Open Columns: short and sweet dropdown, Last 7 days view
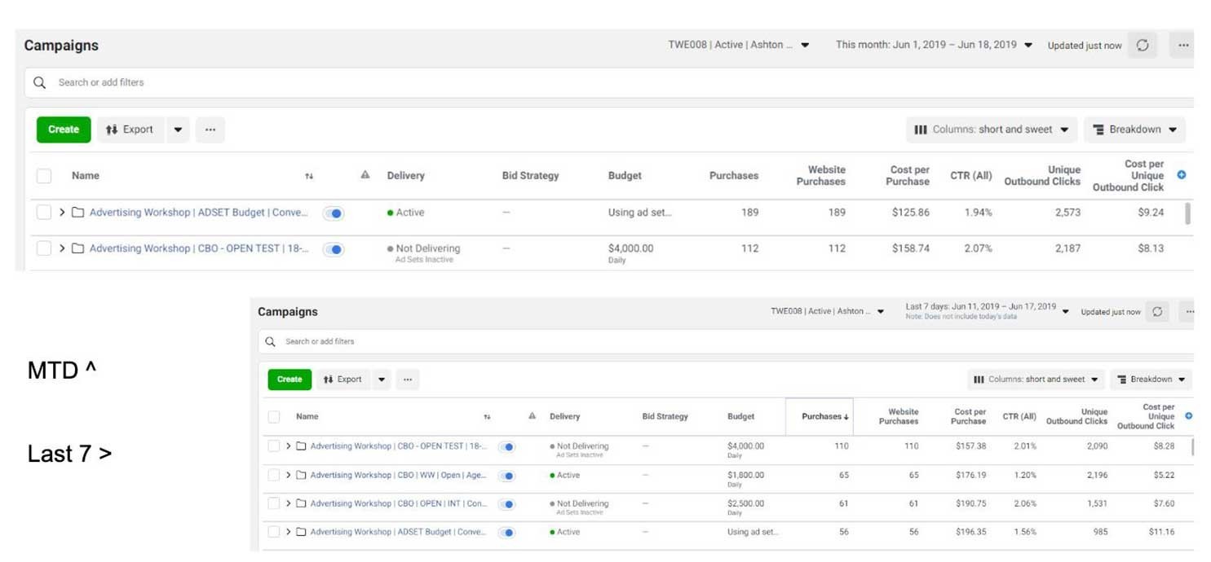1211x562 pixels. point(1036,379)
